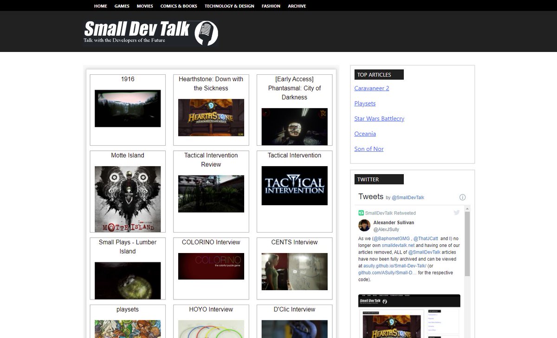557x338 pixels.
Task: Select the FASHION menu item
Action: [271, 6]
